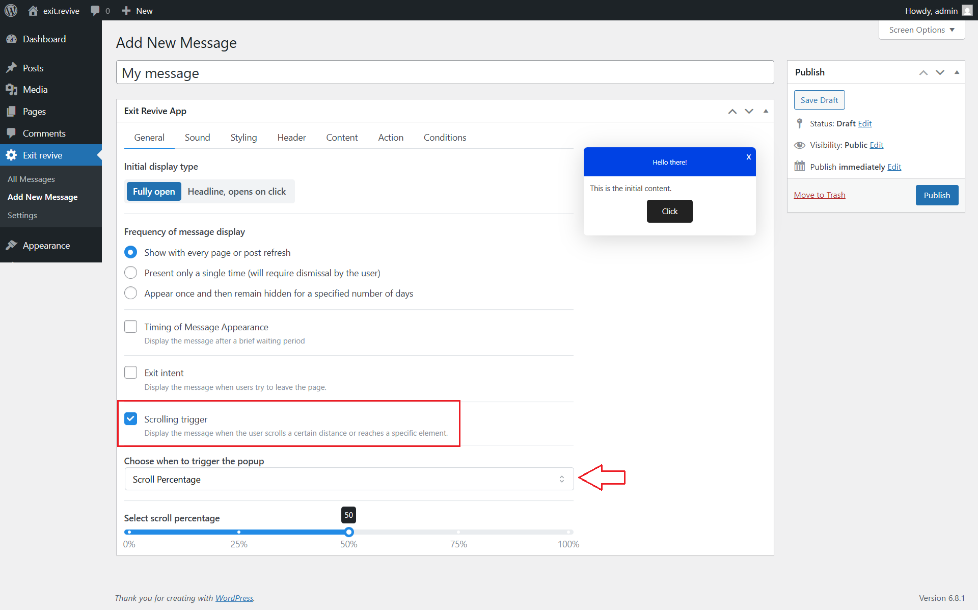Click the admin user avatar icon

click(x=967, y=11)
